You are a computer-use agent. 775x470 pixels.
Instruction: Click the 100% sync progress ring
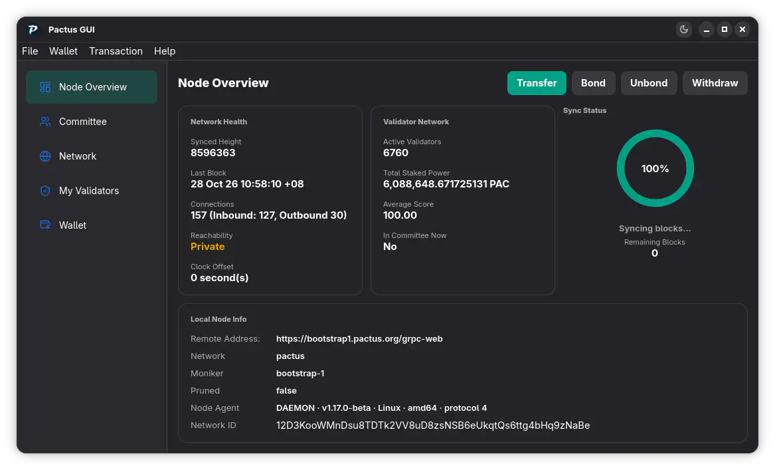point(655,168)
